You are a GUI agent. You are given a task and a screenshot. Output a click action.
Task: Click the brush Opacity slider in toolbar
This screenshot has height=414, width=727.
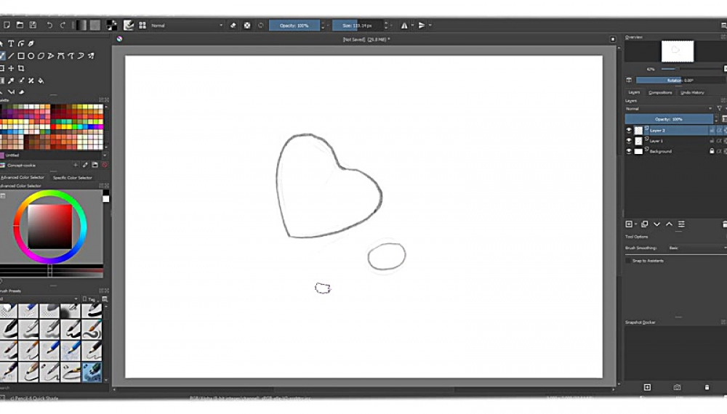point(294,25)
